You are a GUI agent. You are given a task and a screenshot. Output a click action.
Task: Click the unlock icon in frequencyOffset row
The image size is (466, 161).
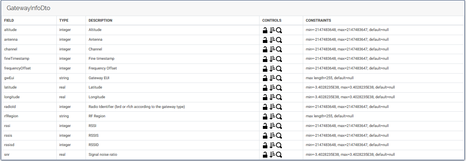pos(265,68)
